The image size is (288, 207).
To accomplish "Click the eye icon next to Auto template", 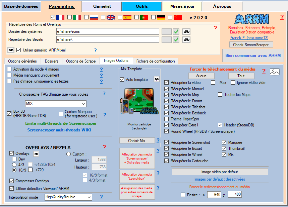I will click(157, 79).
